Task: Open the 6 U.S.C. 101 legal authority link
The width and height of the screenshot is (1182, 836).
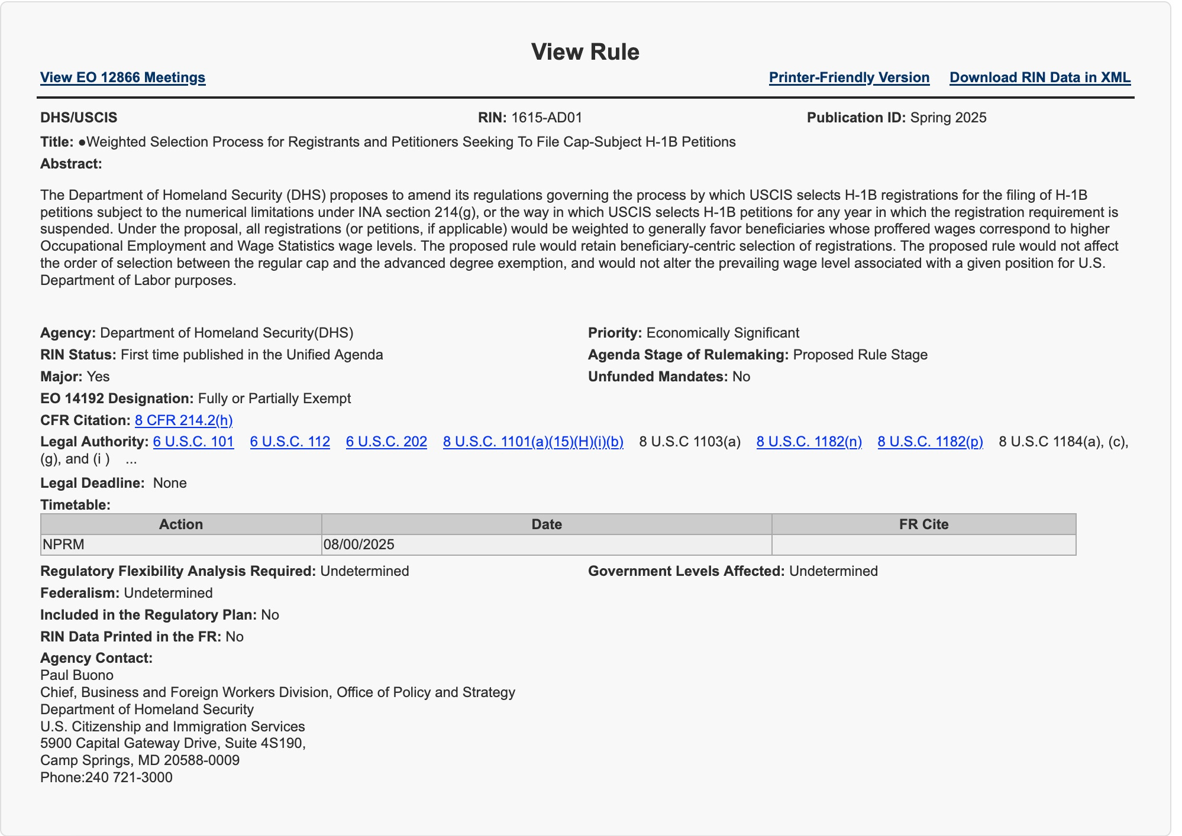Action: [193, 442]
